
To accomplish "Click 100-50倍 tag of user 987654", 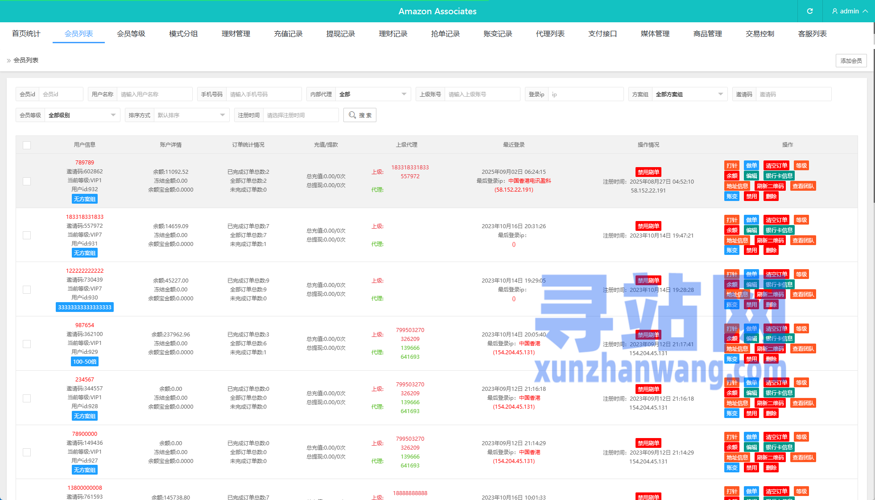I will pos(85,362).
